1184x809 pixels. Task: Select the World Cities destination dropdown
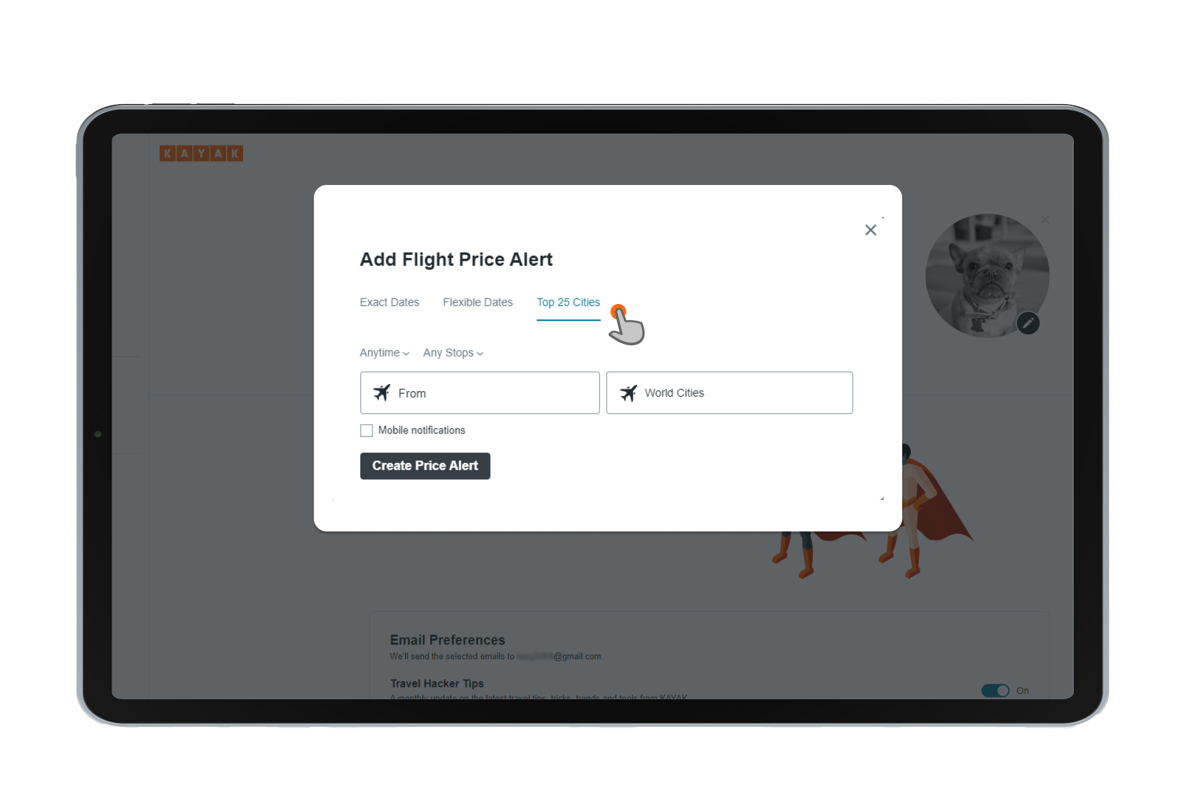pos(731,392)
